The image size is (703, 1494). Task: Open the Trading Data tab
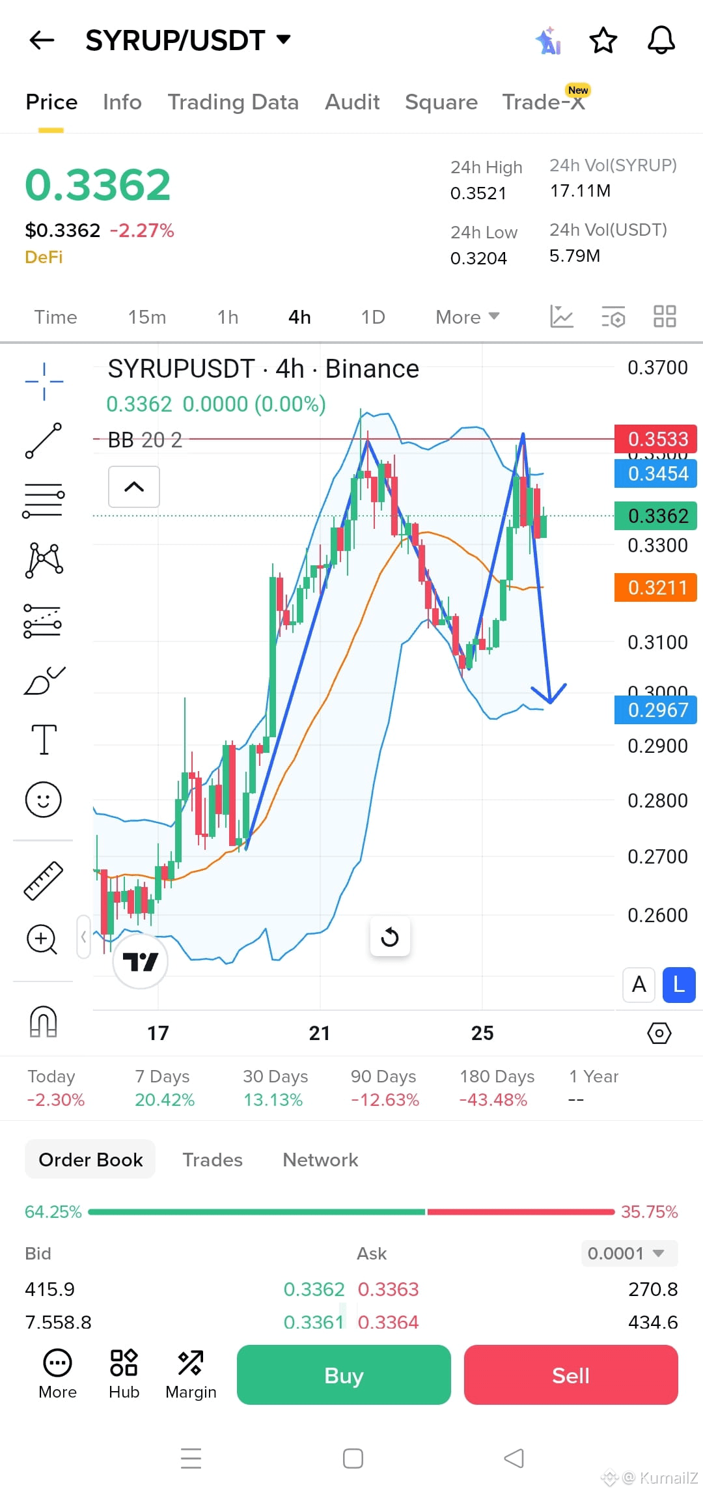click(233, 102)
